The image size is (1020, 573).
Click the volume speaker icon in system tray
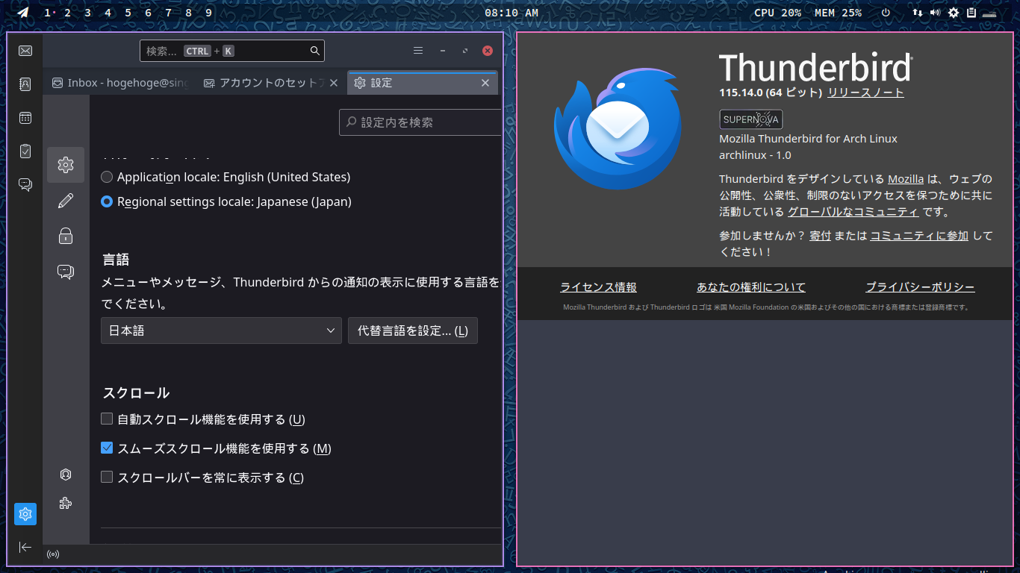tap(935, 13)
